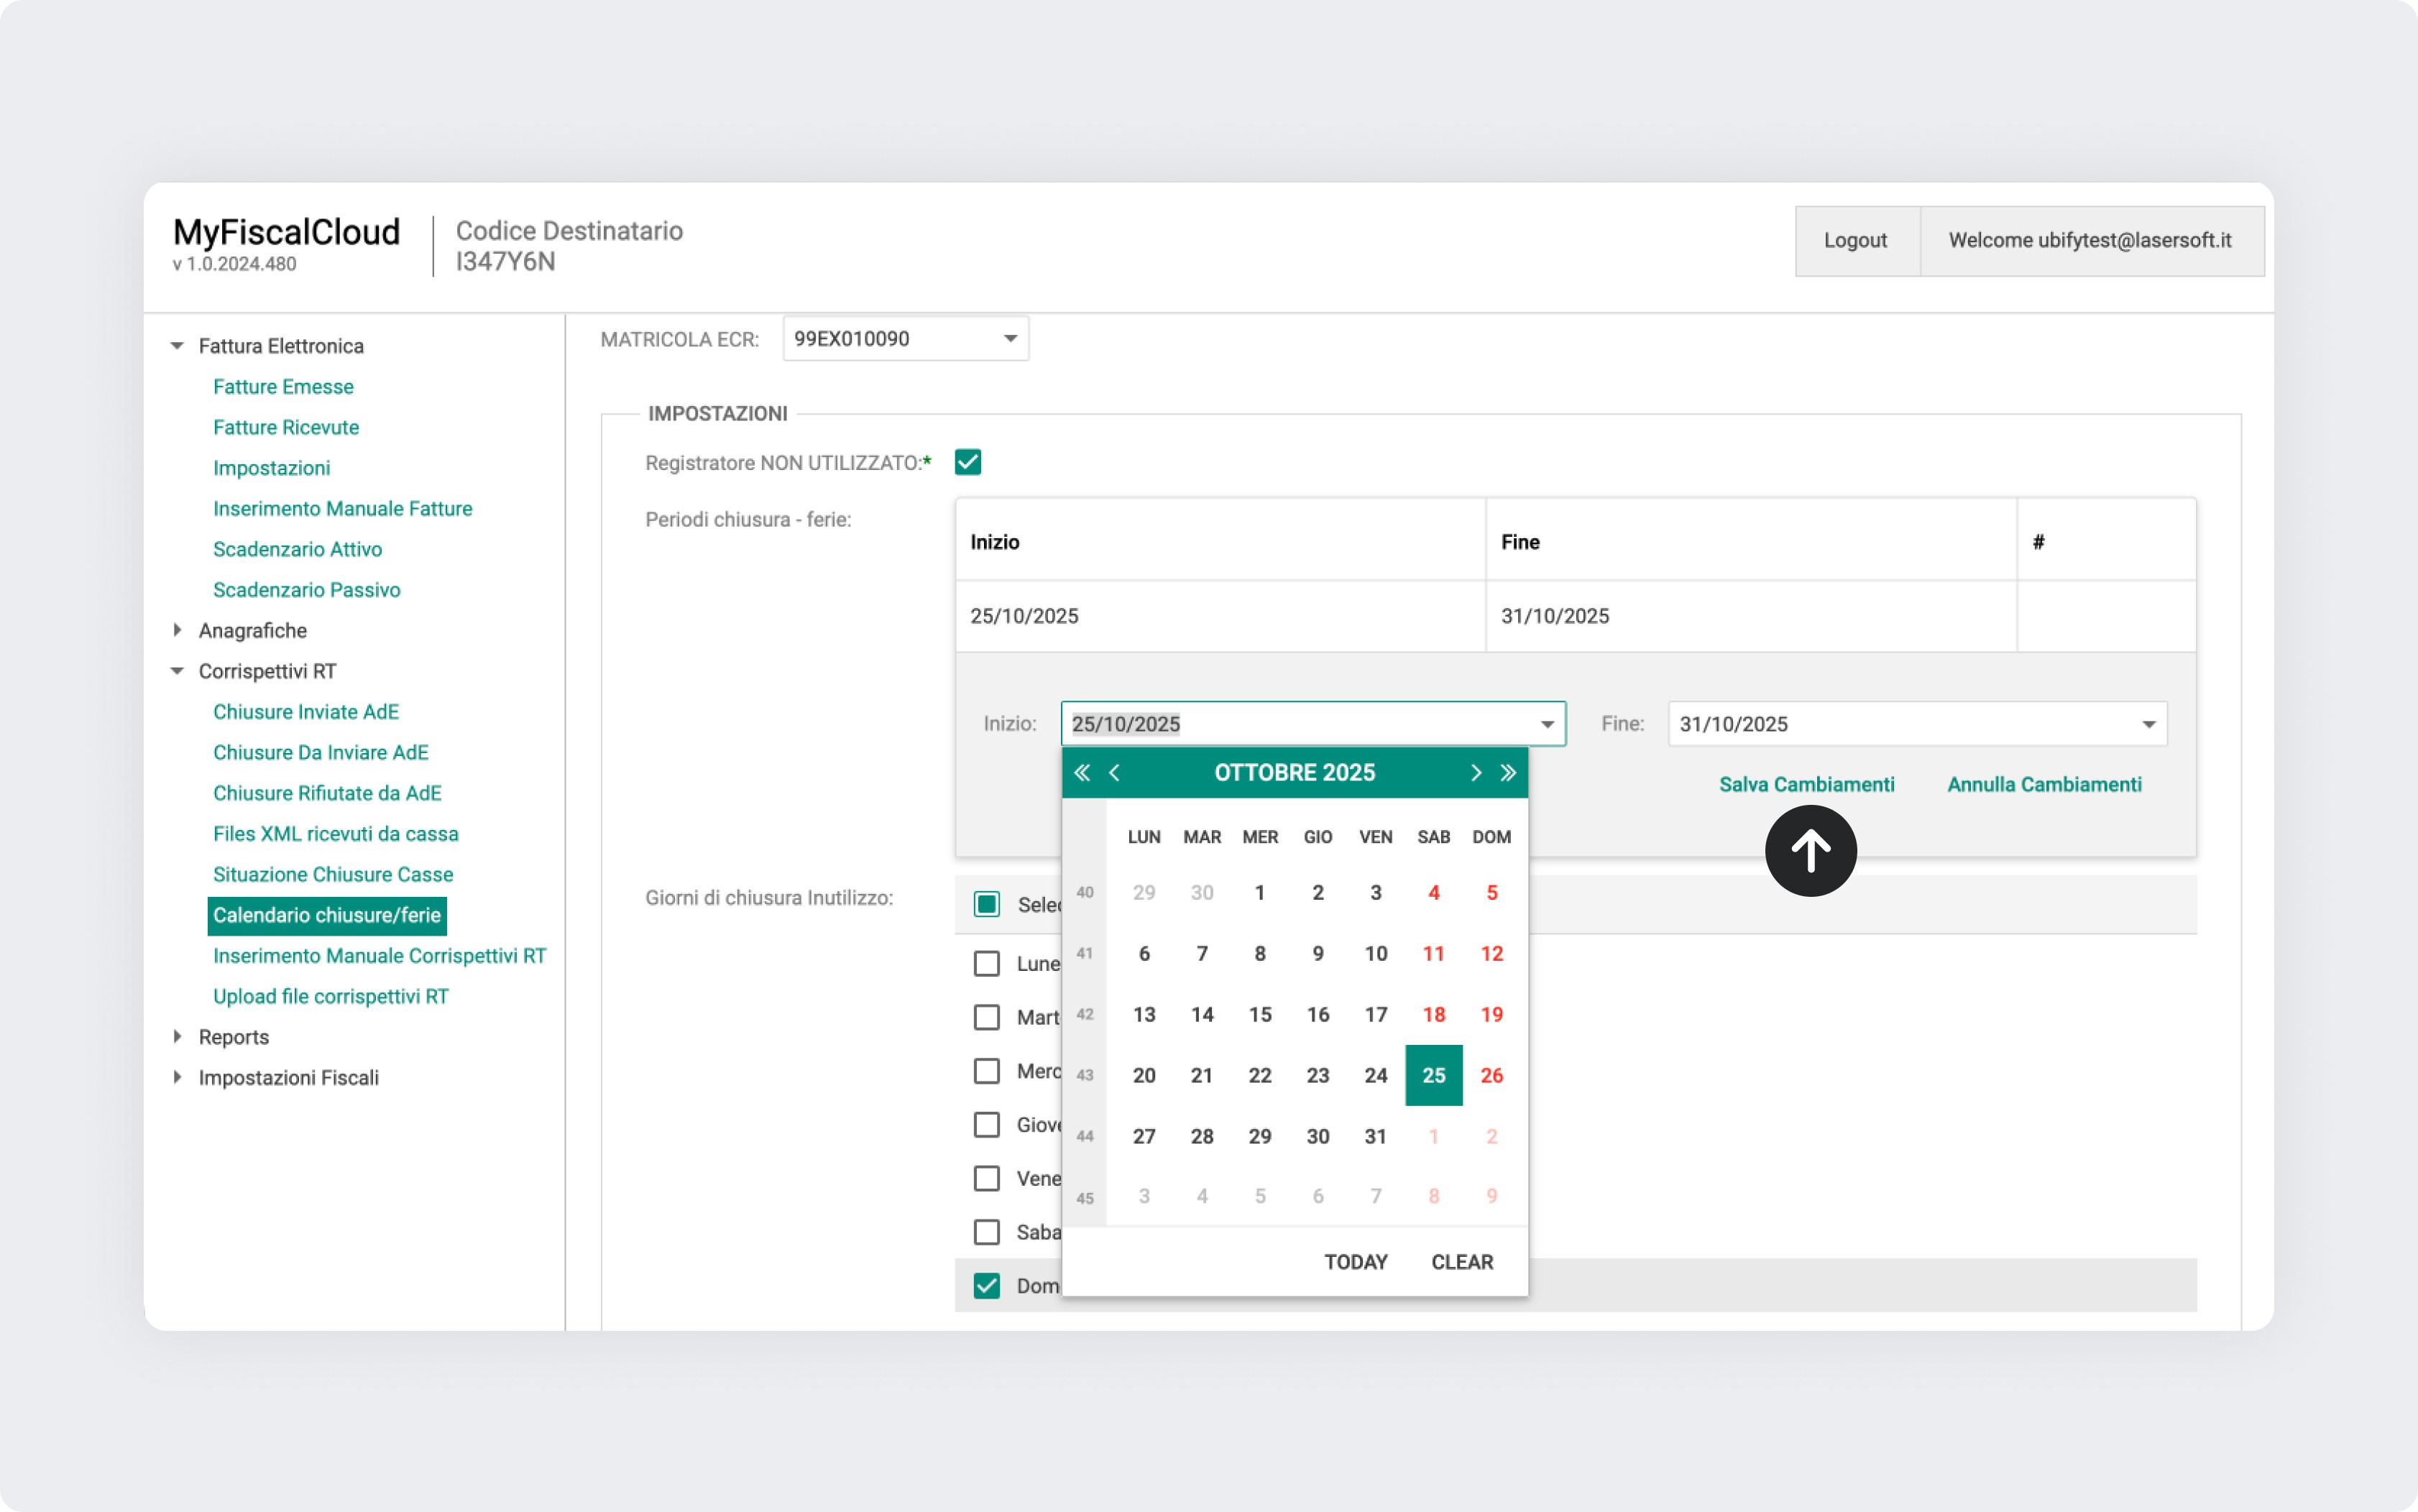This screenshot has width=2418, height=1512.
Task: Click the black scroll-up arrow button
Action: point(1810,851)
